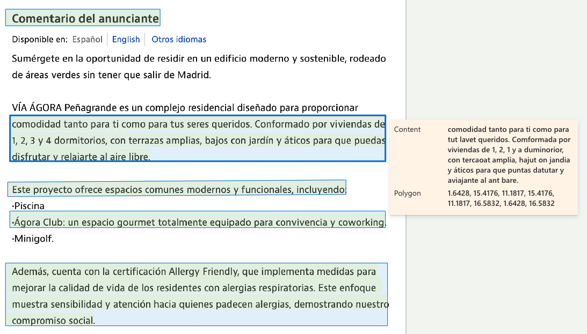Viewport: 587px width, 334px height.
Task: Open the 'Otros idiomas' link
Action: click(179, 39)
